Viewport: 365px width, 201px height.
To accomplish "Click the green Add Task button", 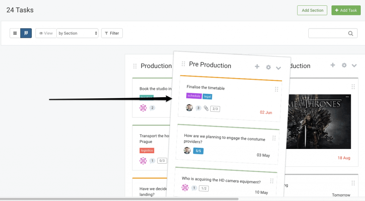I will [x=345, y=10].
